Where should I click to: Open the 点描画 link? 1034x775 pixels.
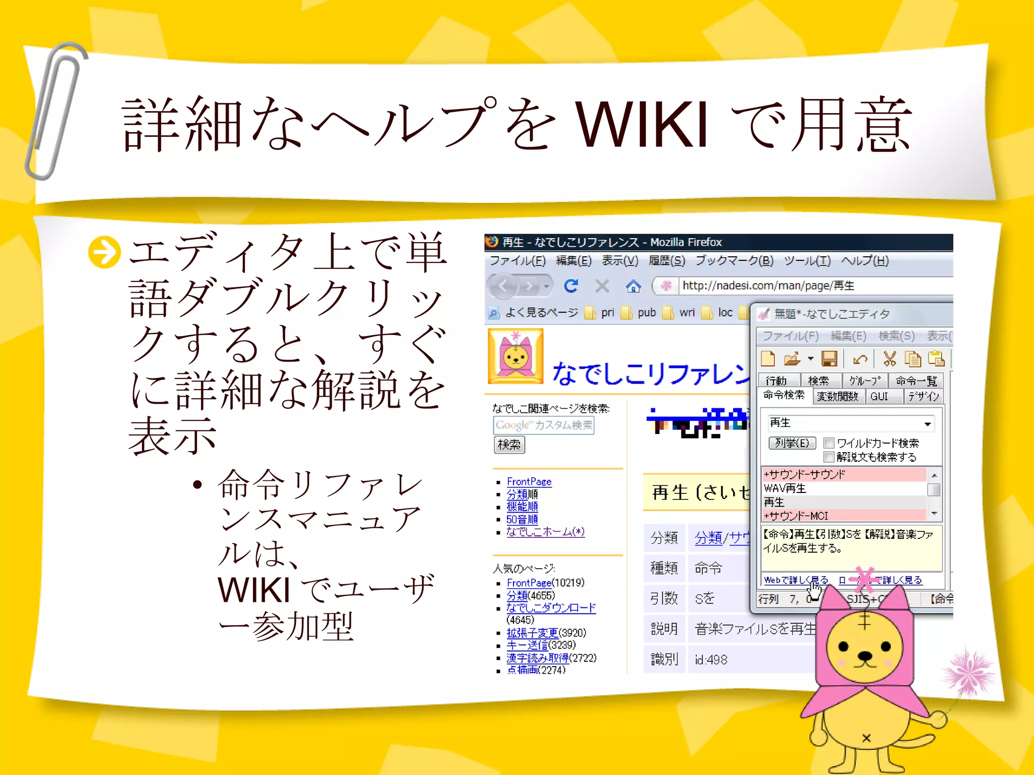click(522, 670)
